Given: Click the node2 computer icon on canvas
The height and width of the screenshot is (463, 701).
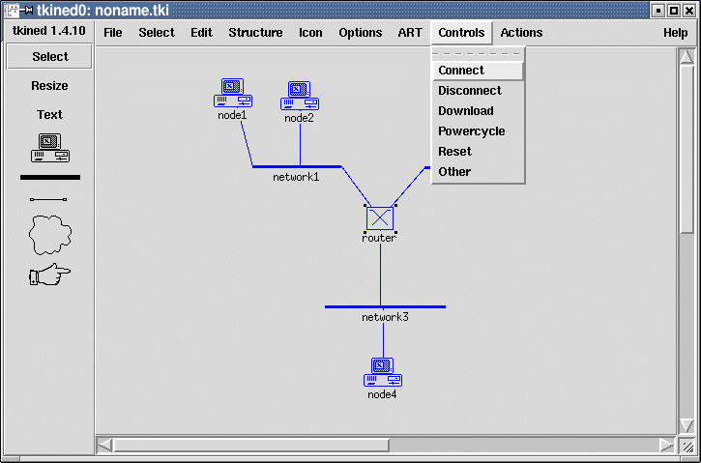Looking at the screenshot, I should (x=300, y=97).
